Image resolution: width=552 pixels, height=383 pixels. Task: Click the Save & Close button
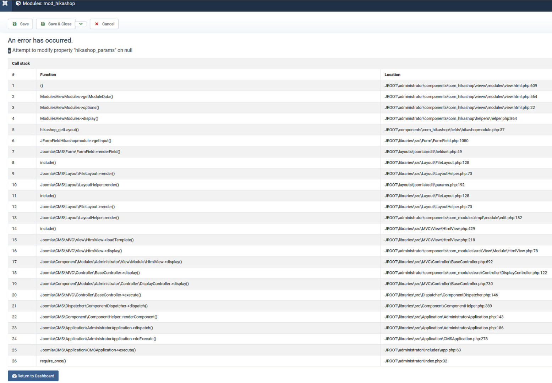tap(56, 24)
